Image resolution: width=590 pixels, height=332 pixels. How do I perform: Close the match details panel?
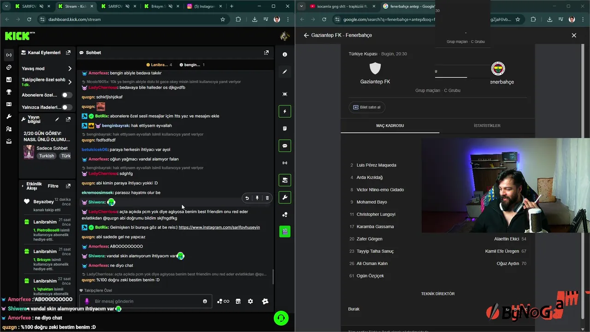[x=574, y=35]
